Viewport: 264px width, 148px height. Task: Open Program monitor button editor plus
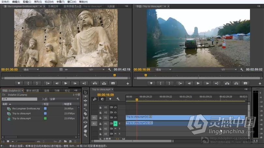(260, 84)
